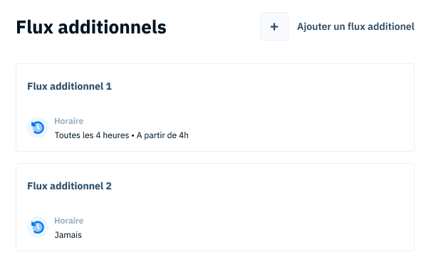Screen dimensions: 426x262
Task: Select the 'Flux additionnel 2' title
Action: pyautogui.click(x=69, y=186)
